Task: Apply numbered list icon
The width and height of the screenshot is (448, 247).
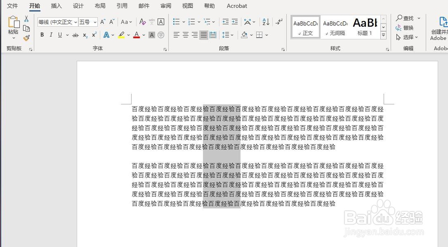Action: [x=192, y=21]
